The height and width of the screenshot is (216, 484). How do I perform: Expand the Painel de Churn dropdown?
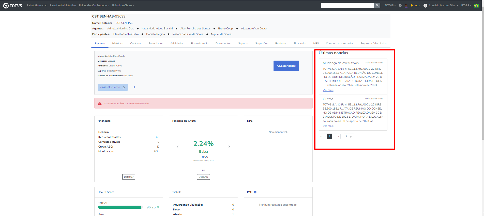pos(123,6)
